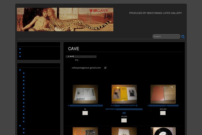202x135 pixels.
Task: Open the Christian Death LP thumbnail
Action: click(x=124, y=94)
